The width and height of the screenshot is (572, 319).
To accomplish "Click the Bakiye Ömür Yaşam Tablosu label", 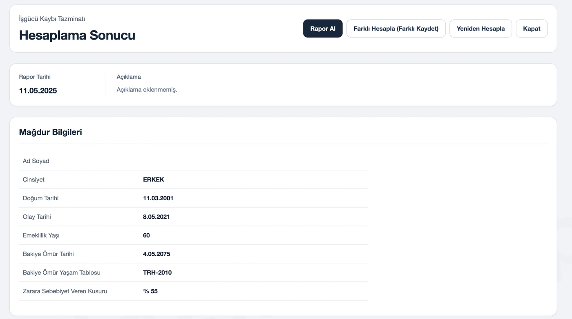I will pos(62,272).
